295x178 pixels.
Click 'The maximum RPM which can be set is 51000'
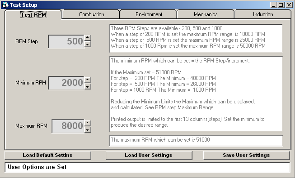(160, 140)
